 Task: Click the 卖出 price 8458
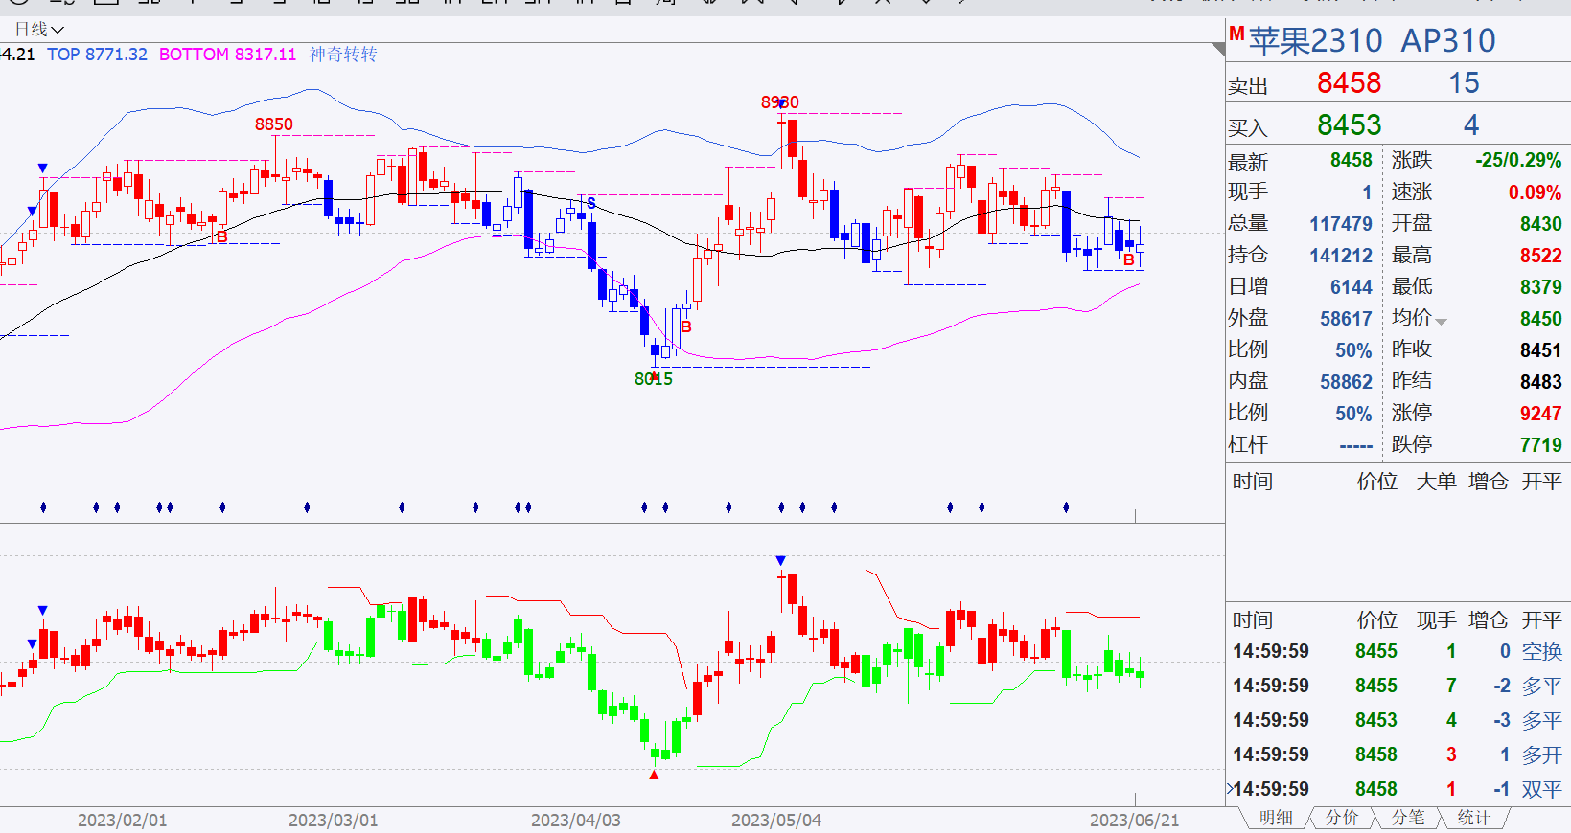(x=1349, y=83)
